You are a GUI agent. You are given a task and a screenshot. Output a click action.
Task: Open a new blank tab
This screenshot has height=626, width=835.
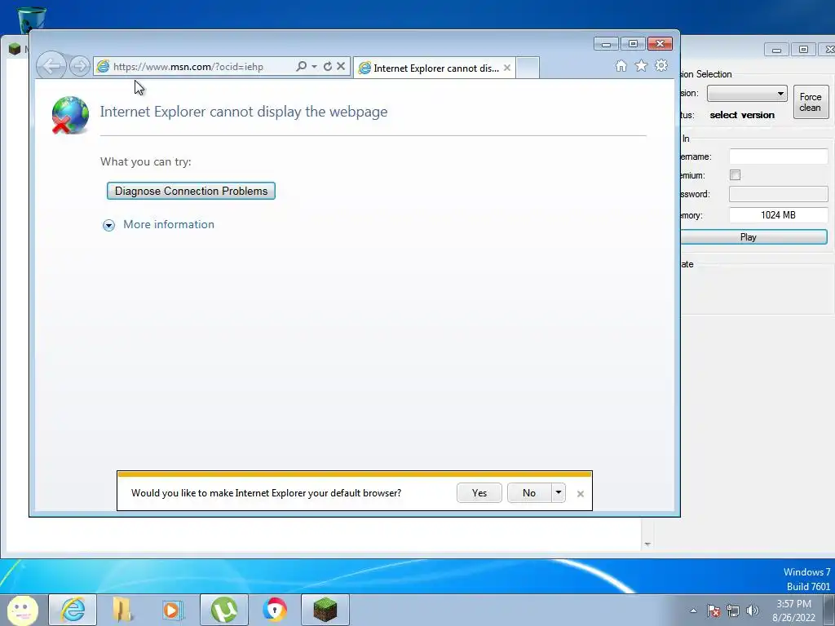coord(528,68)
